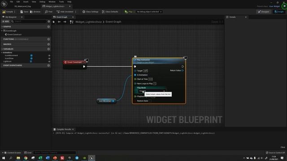Click the Return Value output pin
The width and height of the screenshot is (287, 161).
(183, 71)
